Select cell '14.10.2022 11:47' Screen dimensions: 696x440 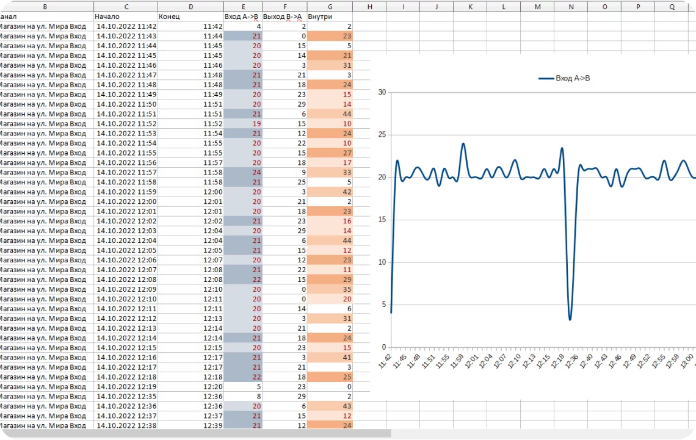(x=126, y=75)
